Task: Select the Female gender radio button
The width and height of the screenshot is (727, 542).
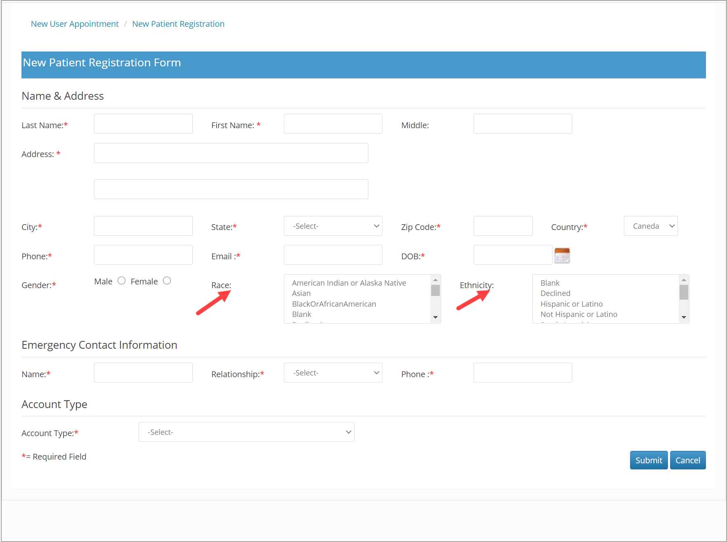Action: [x=167, y=281]
